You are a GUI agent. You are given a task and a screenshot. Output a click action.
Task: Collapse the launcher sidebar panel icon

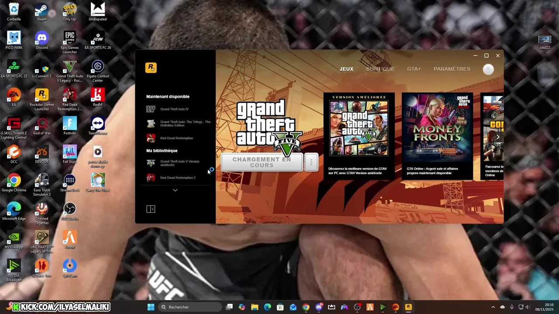coord(151,209)
